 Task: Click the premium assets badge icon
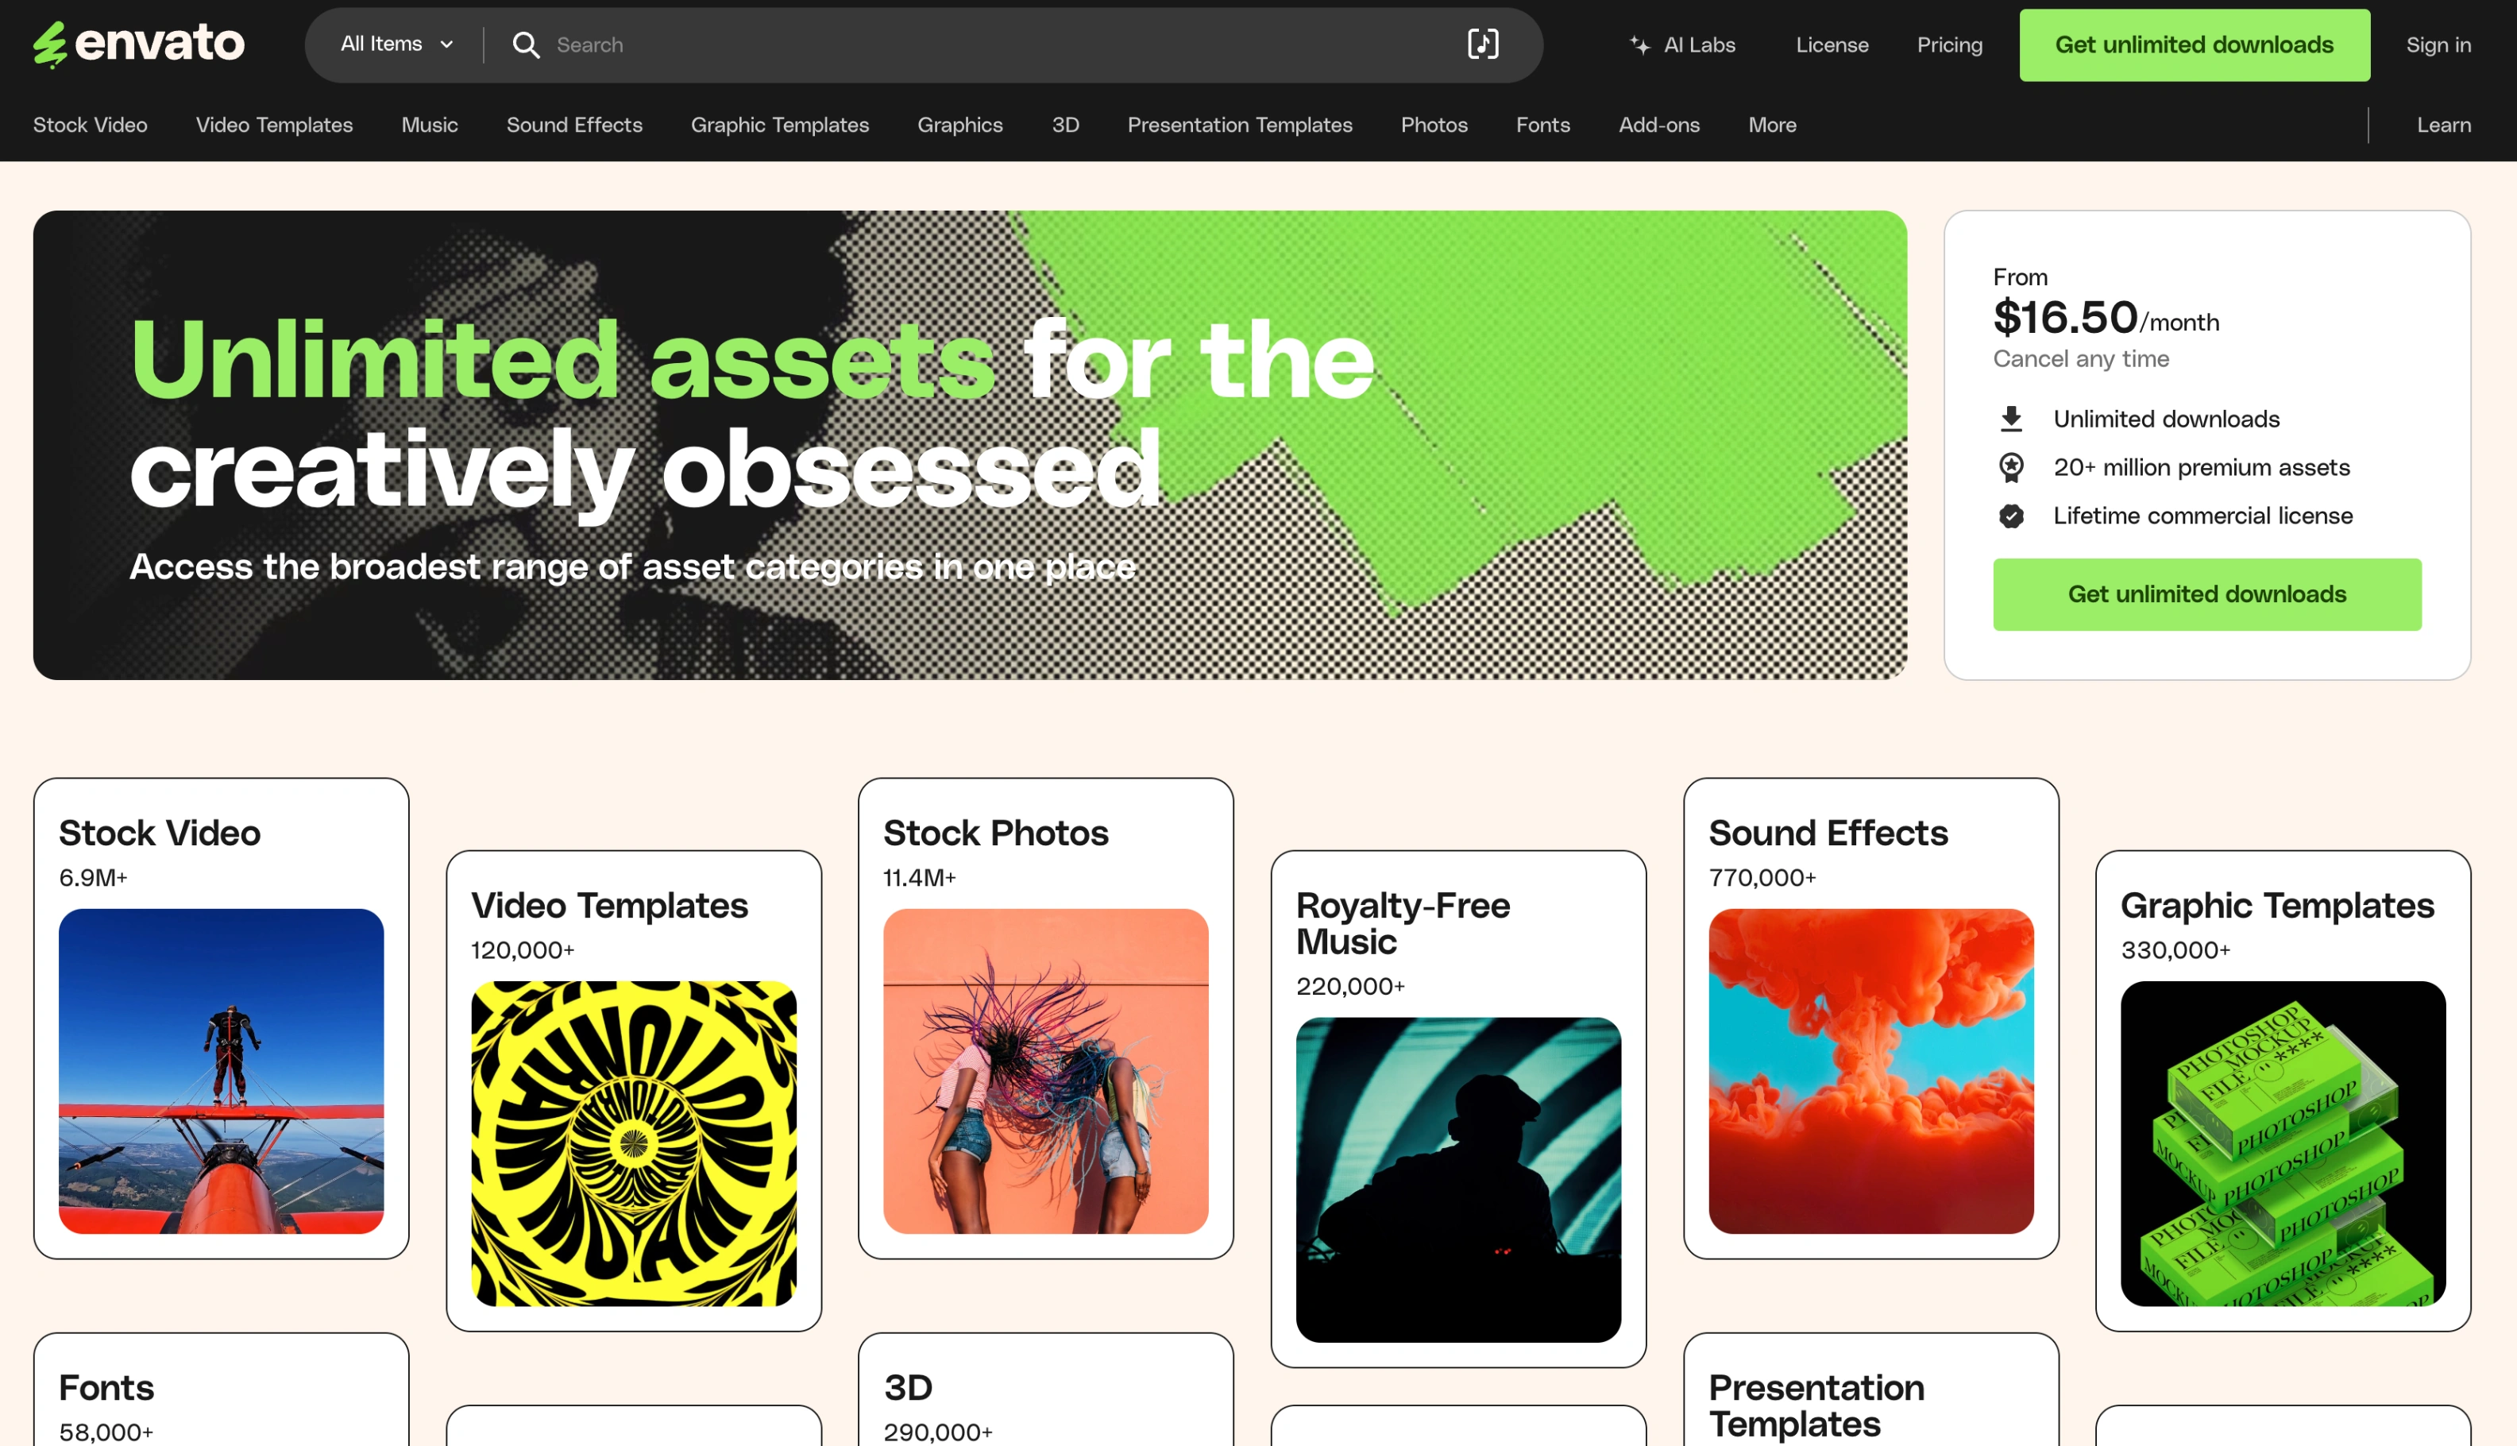click(2011, 468)
